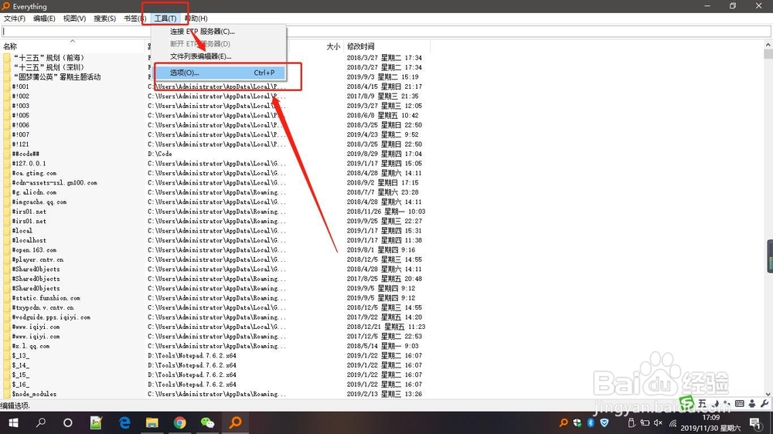Screen dimensions: 773x434
Task: Click folder icon beside #!003
Action: (6, 106)
